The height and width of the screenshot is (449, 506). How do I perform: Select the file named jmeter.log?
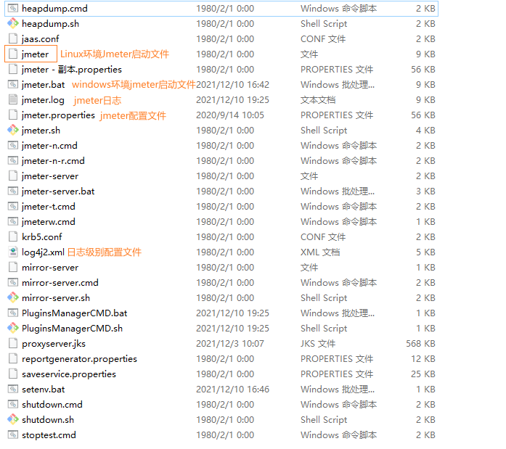(x=43, y=99)
